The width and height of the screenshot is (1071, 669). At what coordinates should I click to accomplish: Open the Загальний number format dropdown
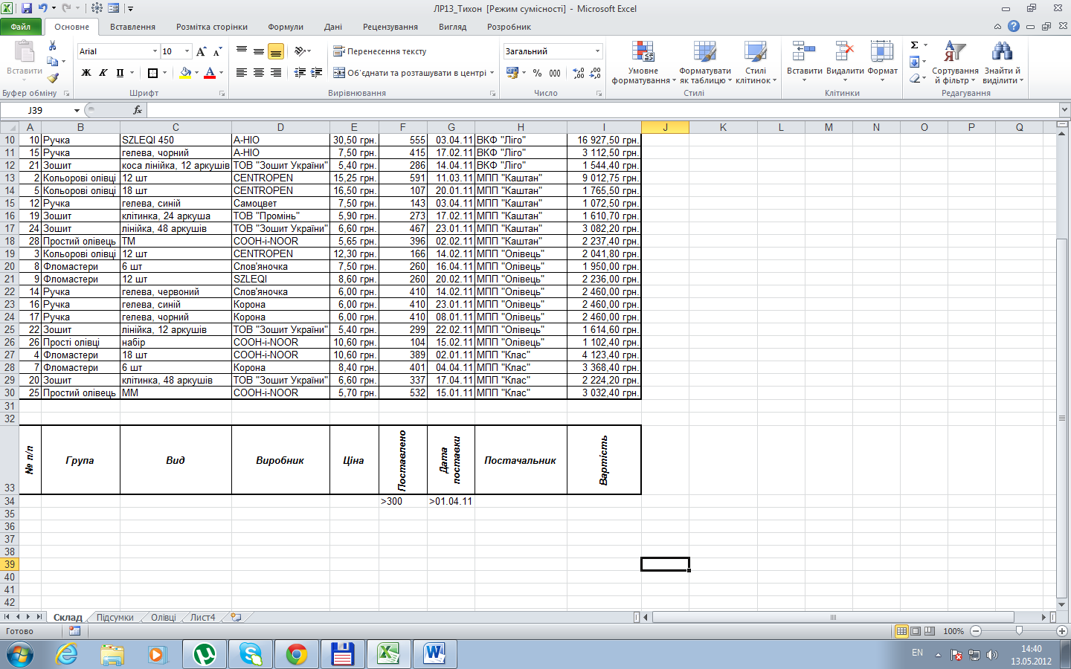(597, 51)
